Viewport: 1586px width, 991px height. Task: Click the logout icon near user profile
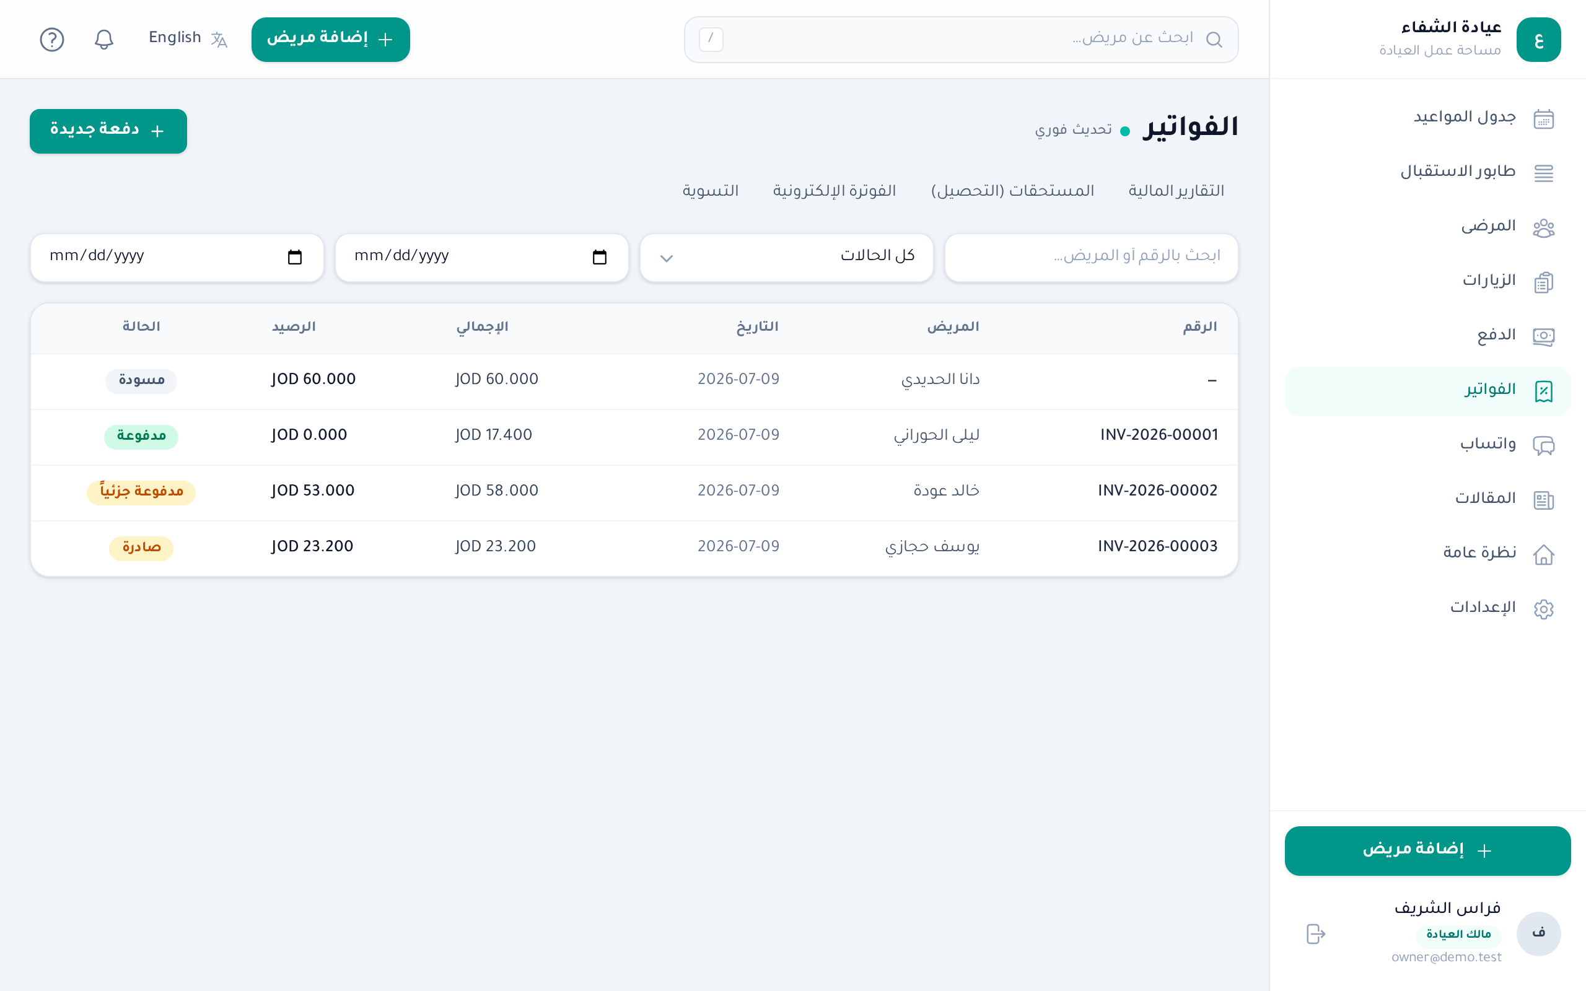point(1315,933)
